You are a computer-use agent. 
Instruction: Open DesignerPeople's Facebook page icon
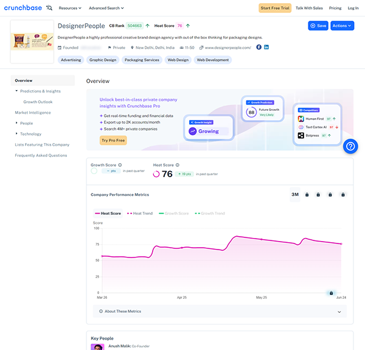(x=259, y=47)
